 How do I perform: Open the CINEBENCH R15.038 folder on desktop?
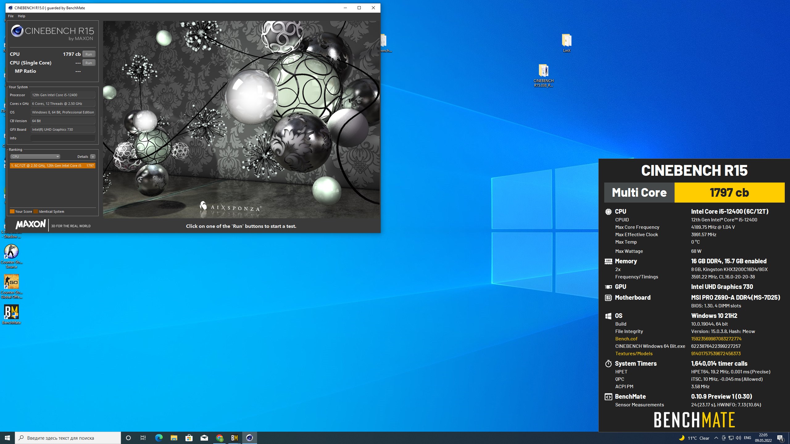tap(543, 76)
